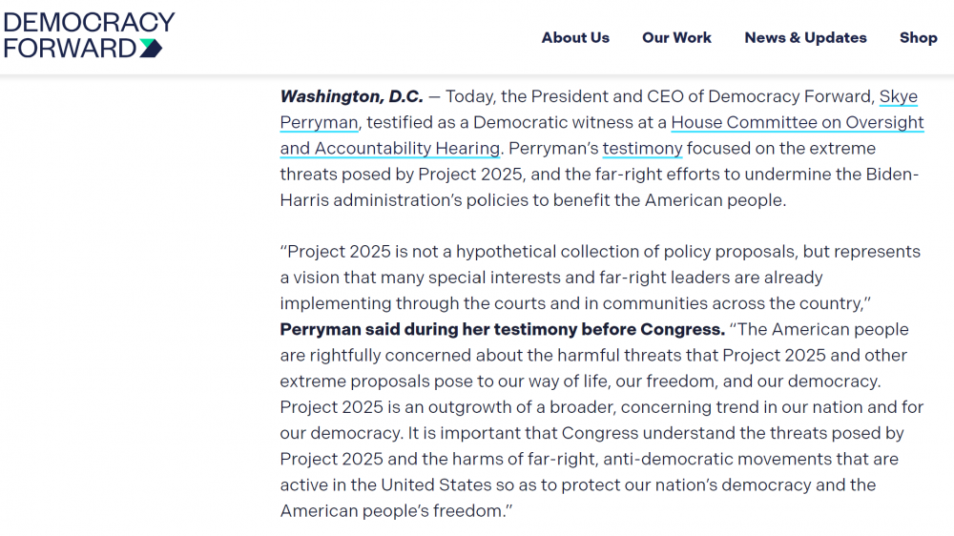This screenshot has height=536, width=954.
Task: Open the About Us menu
Action: (x=575, y=38)
